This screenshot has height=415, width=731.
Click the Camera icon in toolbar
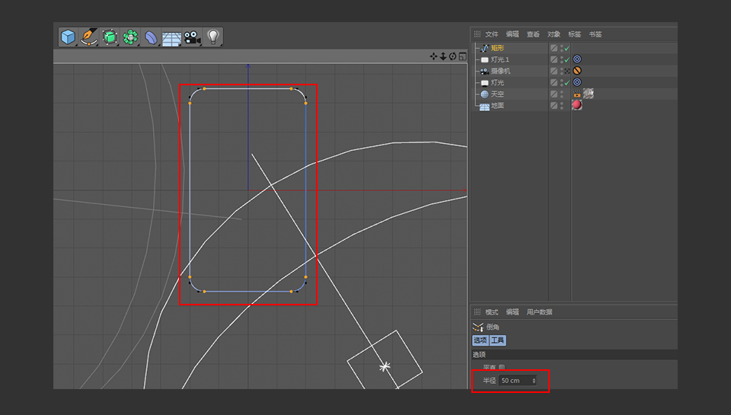pyautogui.click(x=191, y=37)
